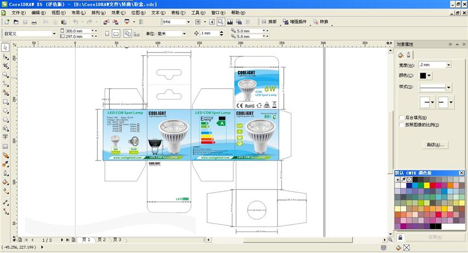Select the Table tool in toolbox

(x=5, y=147)
